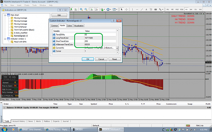The width and height of the screenshot is (212, 132).
Task: Open the File menu
Action: tap(6, 5)
